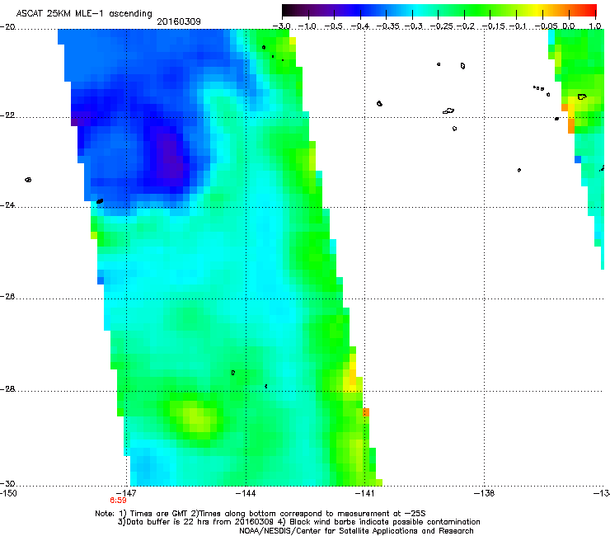Viewport: 610px width, 536px height.
Task: Select the -24 latitude axis label
Action: tap(7, 205)
